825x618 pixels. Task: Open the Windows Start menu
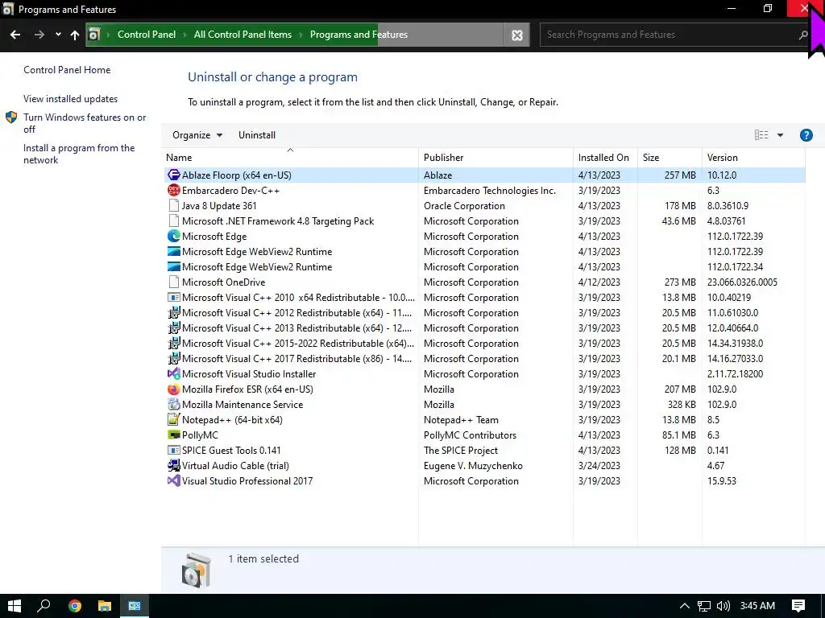point(15,606)
